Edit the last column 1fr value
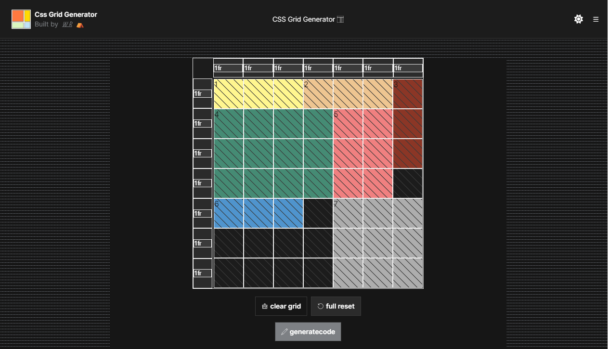 [x=407, y=68]
